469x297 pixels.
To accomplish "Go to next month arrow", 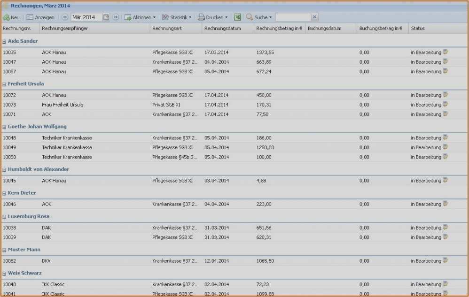I will [116, 17].
